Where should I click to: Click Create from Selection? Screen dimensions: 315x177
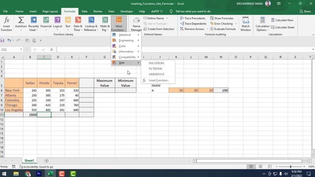pos(159,29)
